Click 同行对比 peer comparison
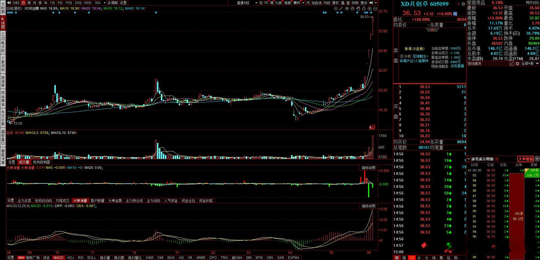This screenshot has height=260, width=540. pyautogui.click(x=532, y=3)
